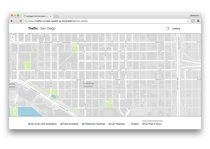
Task: Close the Intelligent Environment tab
Action: pos(50,16)
